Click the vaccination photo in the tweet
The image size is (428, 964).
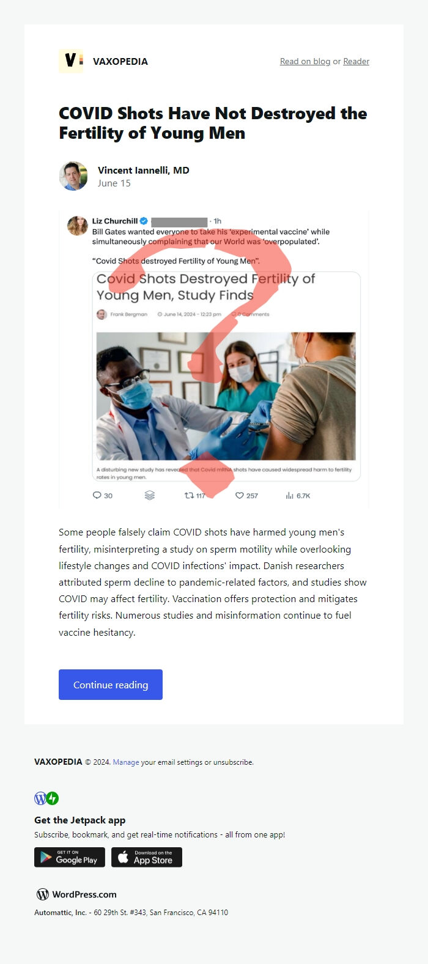click(x=226, y=396)
